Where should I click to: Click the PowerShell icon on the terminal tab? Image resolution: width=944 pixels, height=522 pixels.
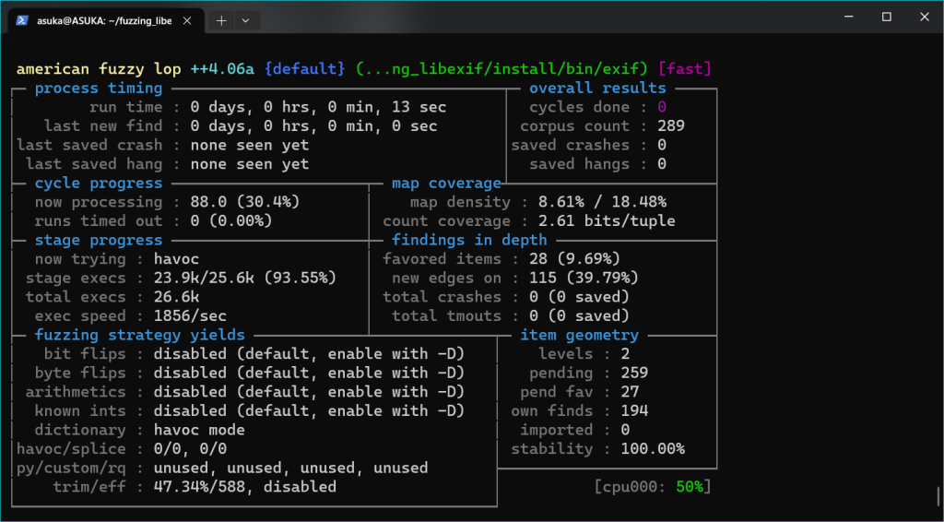(22, 19)
